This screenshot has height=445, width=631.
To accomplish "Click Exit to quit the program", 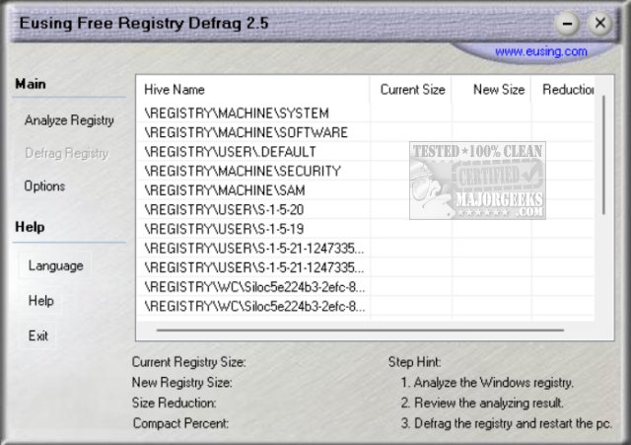I will point(37,335).
